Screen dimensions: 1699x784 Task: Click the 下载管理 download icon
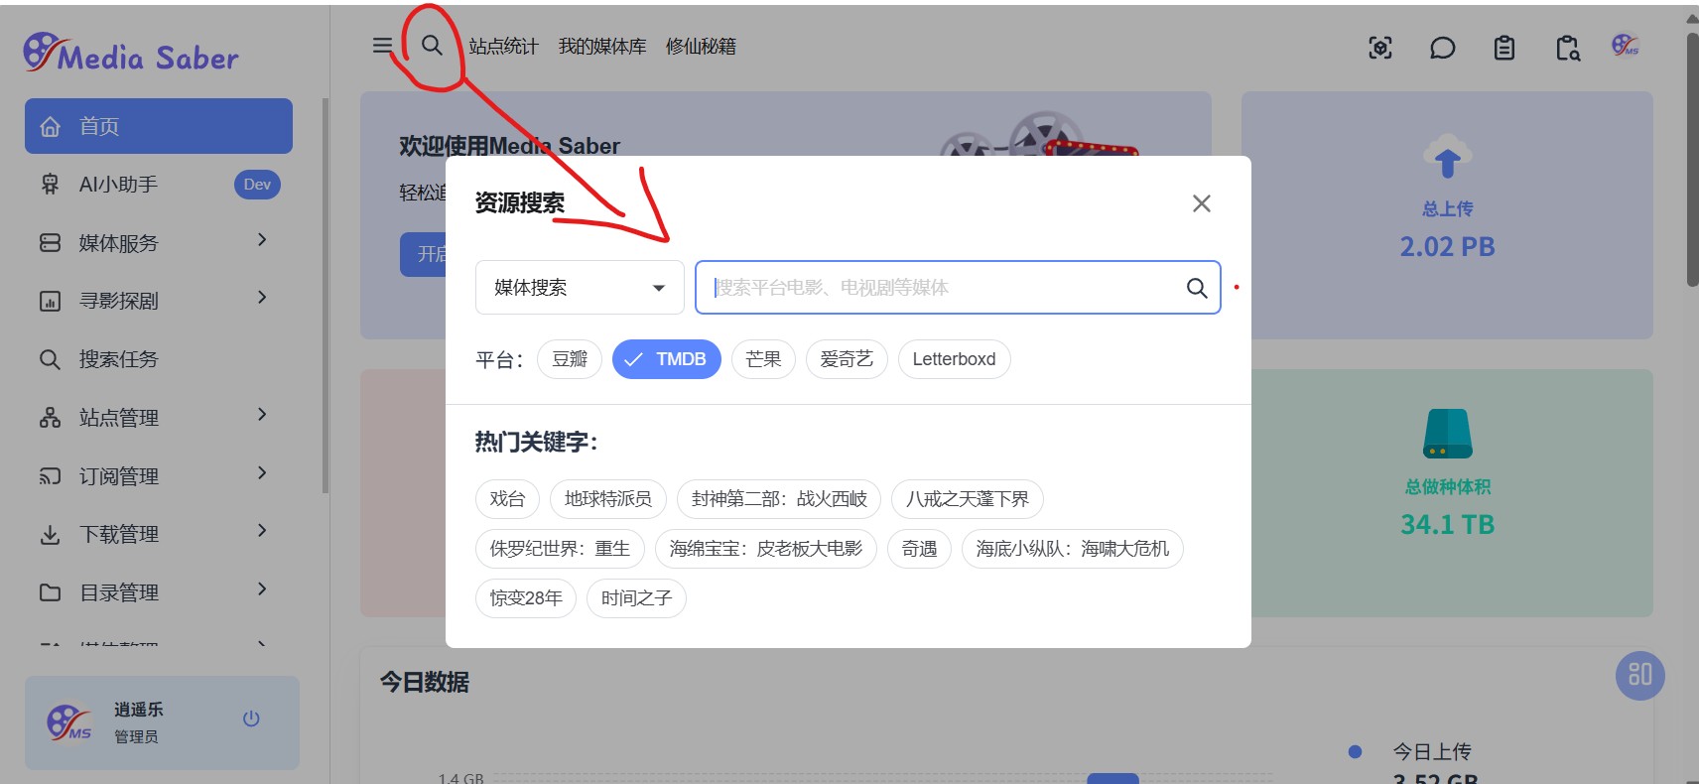(51, 535)
